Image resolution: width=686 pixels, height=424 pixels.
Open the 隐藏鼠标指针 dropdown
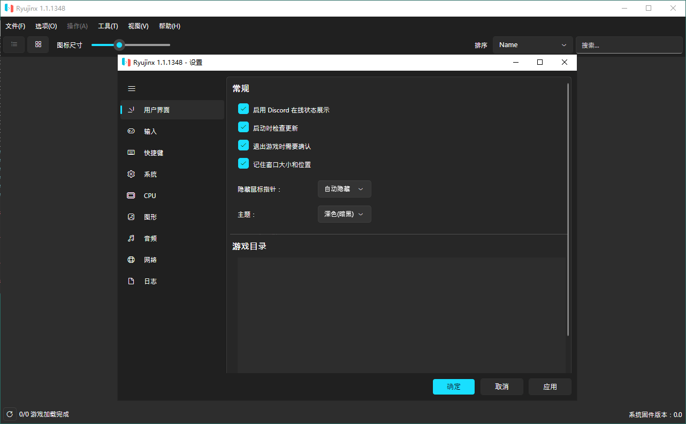tap(344, 189)
